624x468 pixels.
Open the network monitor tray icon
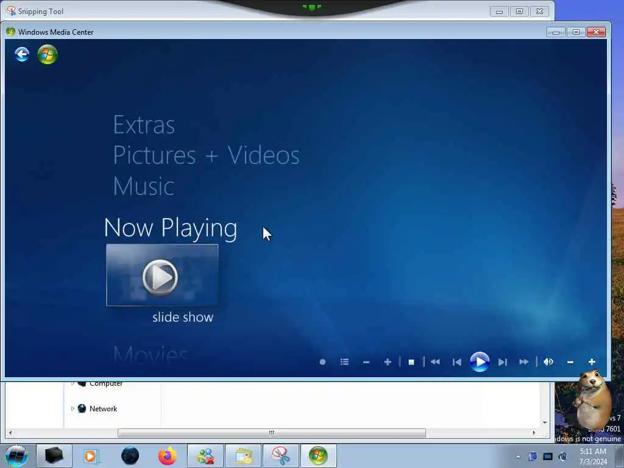(x=548, y=456)
